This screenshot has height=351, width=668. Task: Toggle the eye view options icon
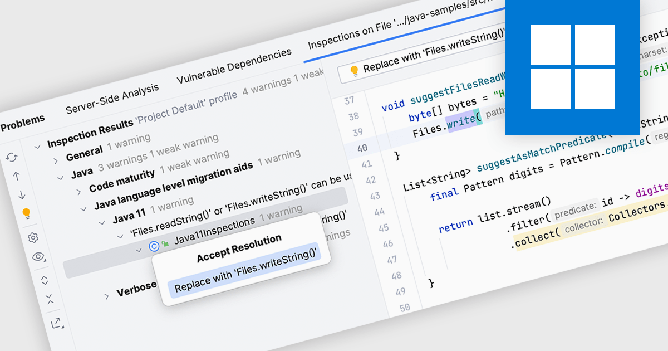click(x=38, y=257)
